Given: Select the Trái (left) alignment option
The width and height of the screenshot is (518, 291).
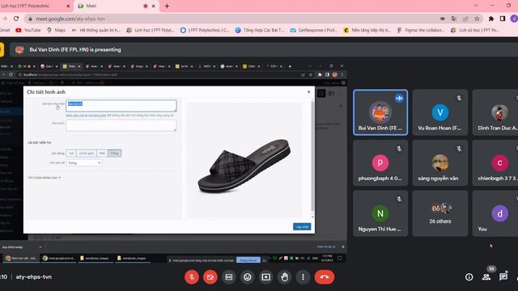Looking at the screenshot, I should click(x=71, y=153).
